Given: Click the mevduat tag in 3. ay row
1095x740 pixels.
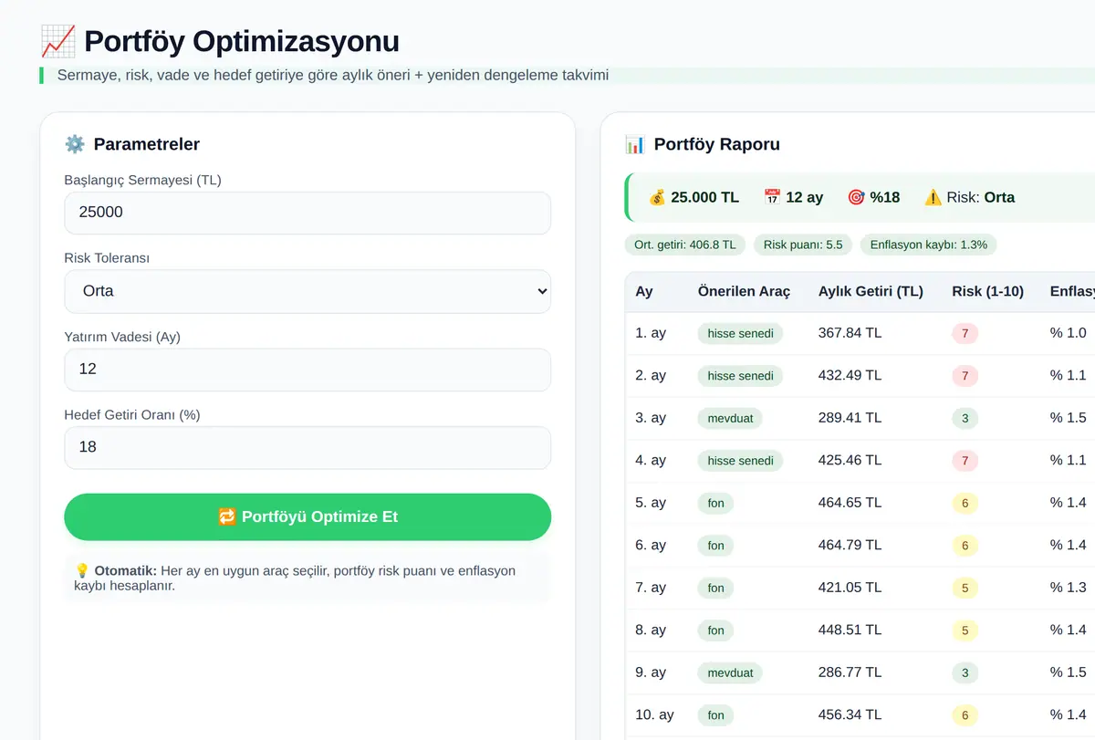Looking at the screenshot, I should pos(730,419).
